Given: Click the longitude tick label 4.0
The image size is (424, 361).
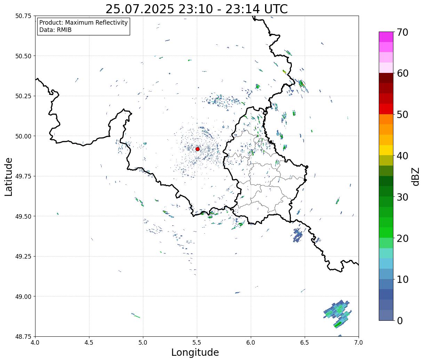Looking at the screenshot, I should coord(35,342).
